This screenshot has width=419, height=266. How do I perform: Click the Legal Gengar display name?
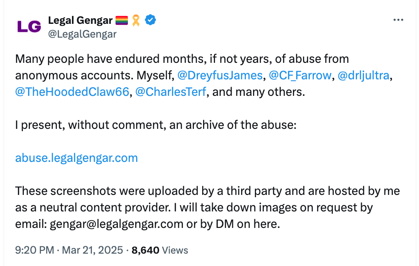point(80,20)
